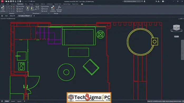Screen dimensions: 184x103
Task: Select the Linear dimensional constraint tool
Action: (28, 8)
